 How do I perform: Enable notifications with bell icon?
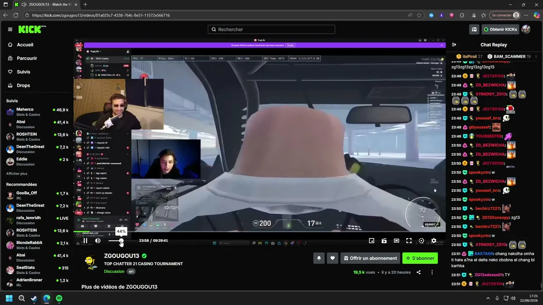point(319,258)
